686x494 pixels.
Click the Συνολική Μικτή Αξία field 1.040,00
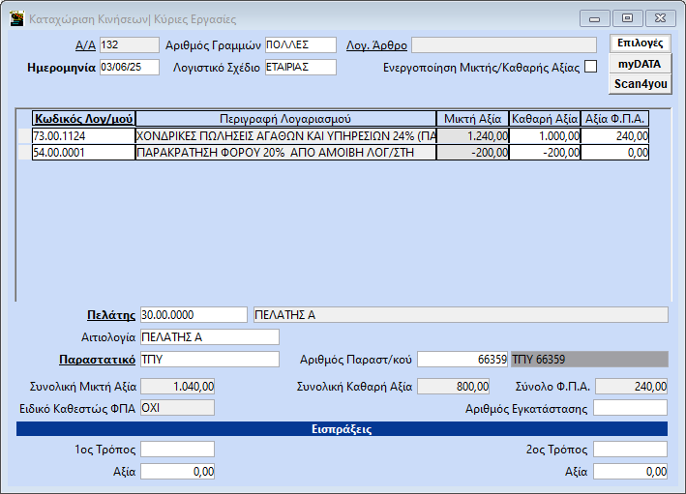tap(178, 387)
